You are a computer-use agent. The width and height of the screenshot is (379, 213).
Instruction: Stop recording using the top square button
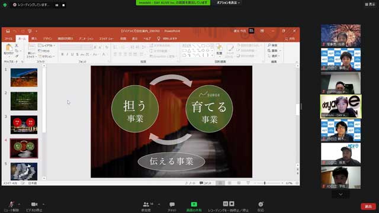pyautogui.click(x=63, y=5)
